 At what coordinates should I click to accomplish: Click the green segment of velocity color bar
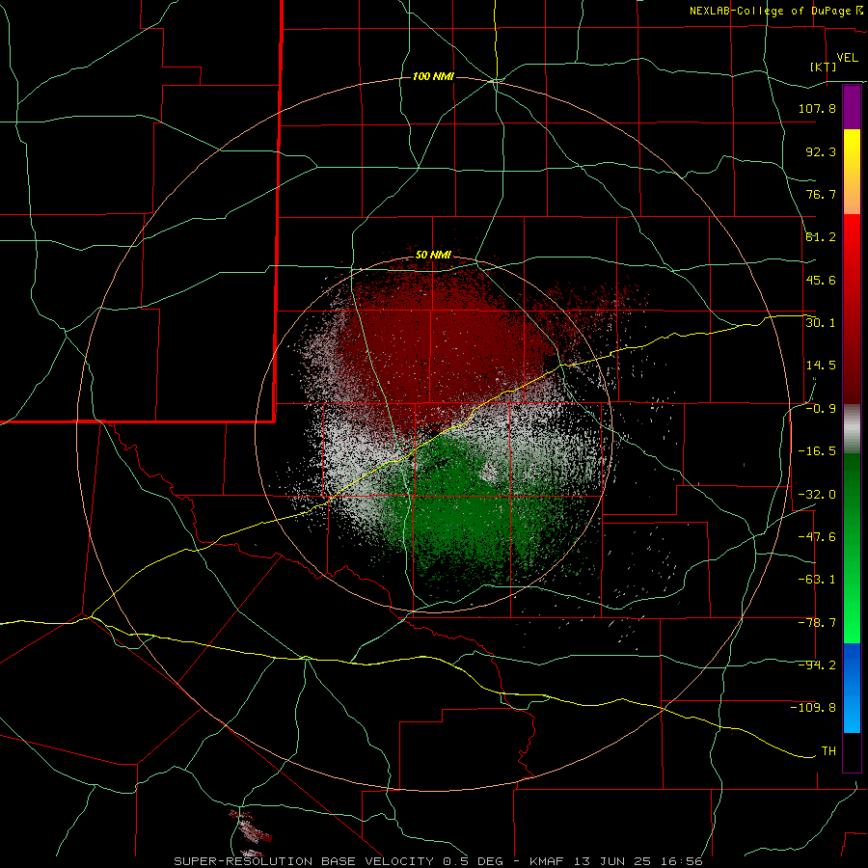[852, 548]
